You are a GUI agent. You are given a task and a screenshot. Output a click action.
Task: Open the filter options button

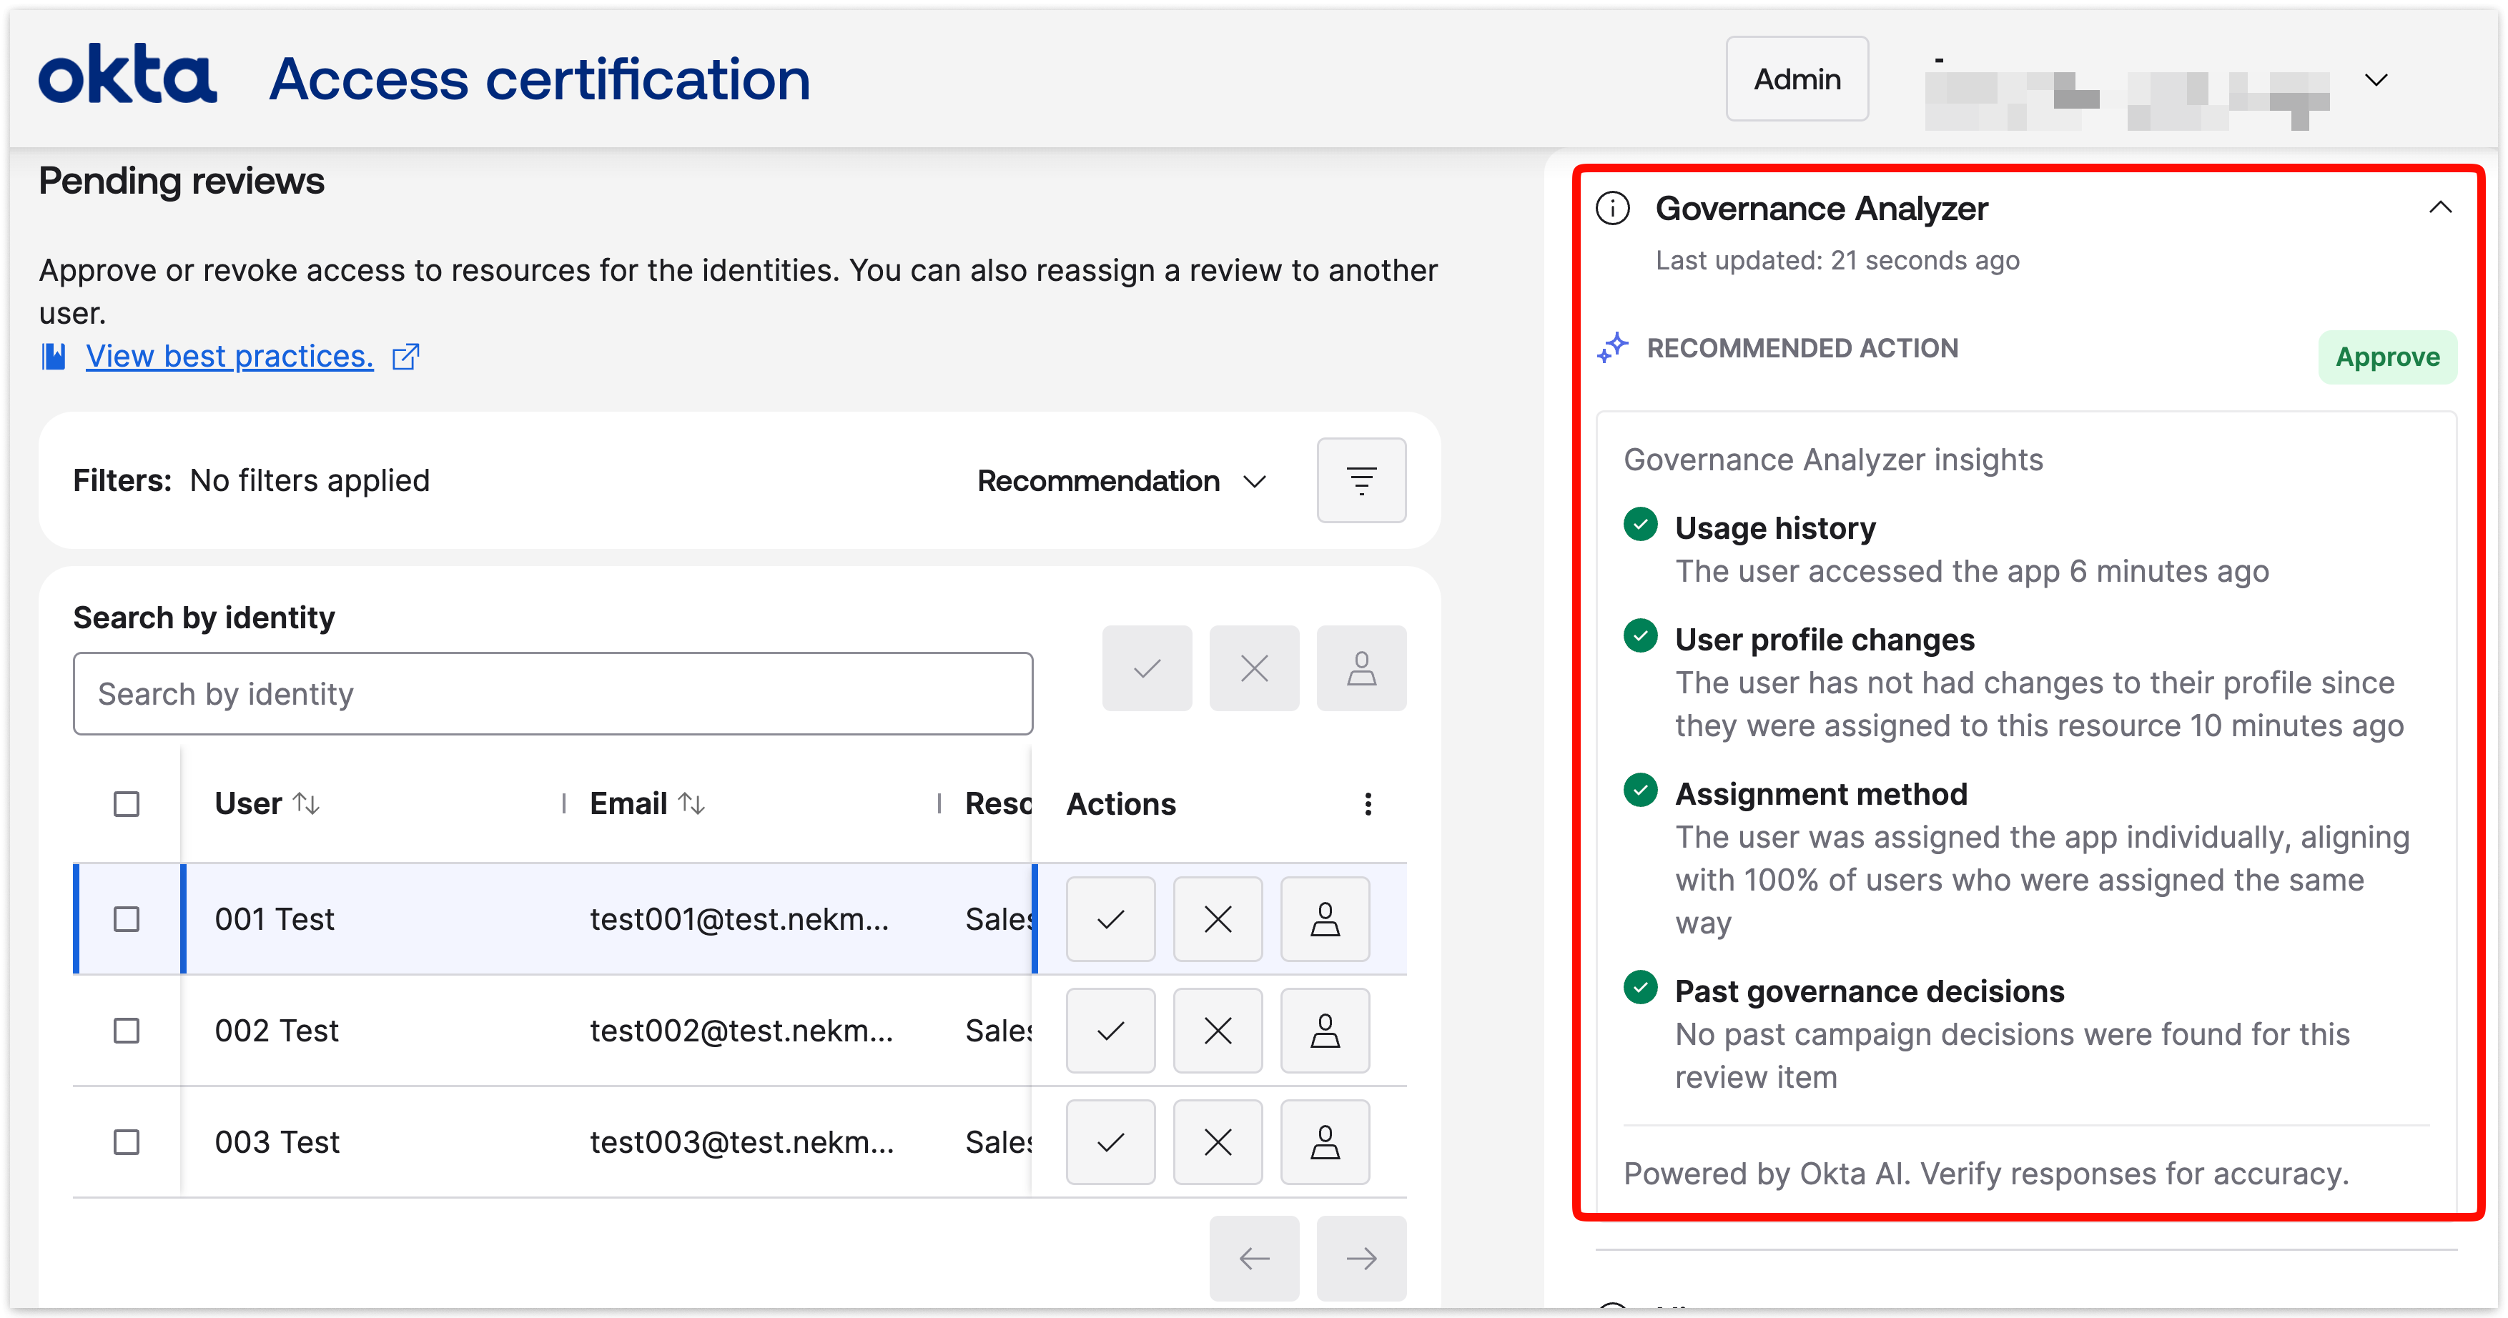tap(1361, 480)
